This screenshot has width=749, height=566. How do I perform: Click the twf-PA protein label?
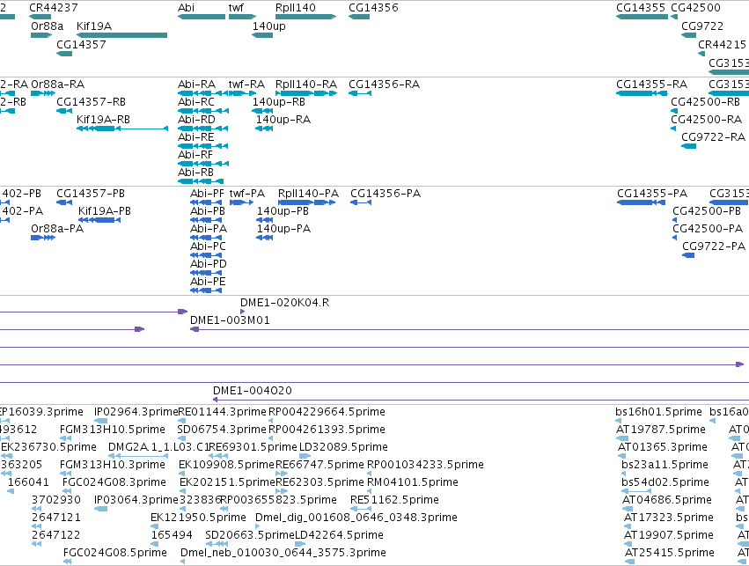point(247,194)
